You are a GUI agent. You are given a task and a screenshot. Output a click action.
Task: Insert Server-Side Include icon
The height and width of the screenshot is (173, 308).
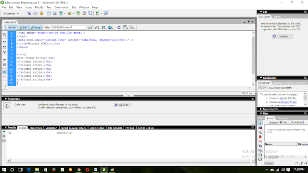click(x=84, y=13)
